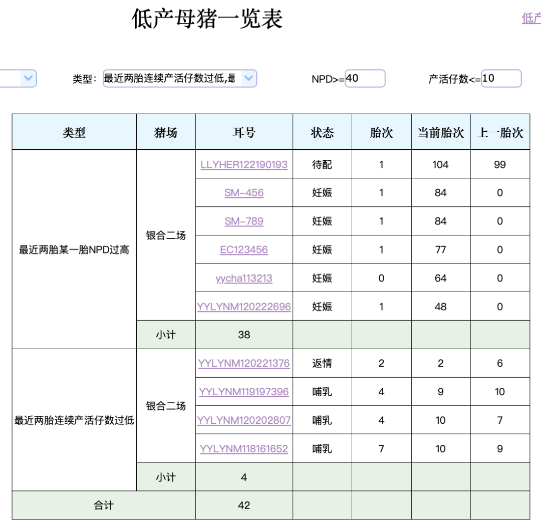Open ear tag LLYHER122190193 link

(x=244, y=165)
